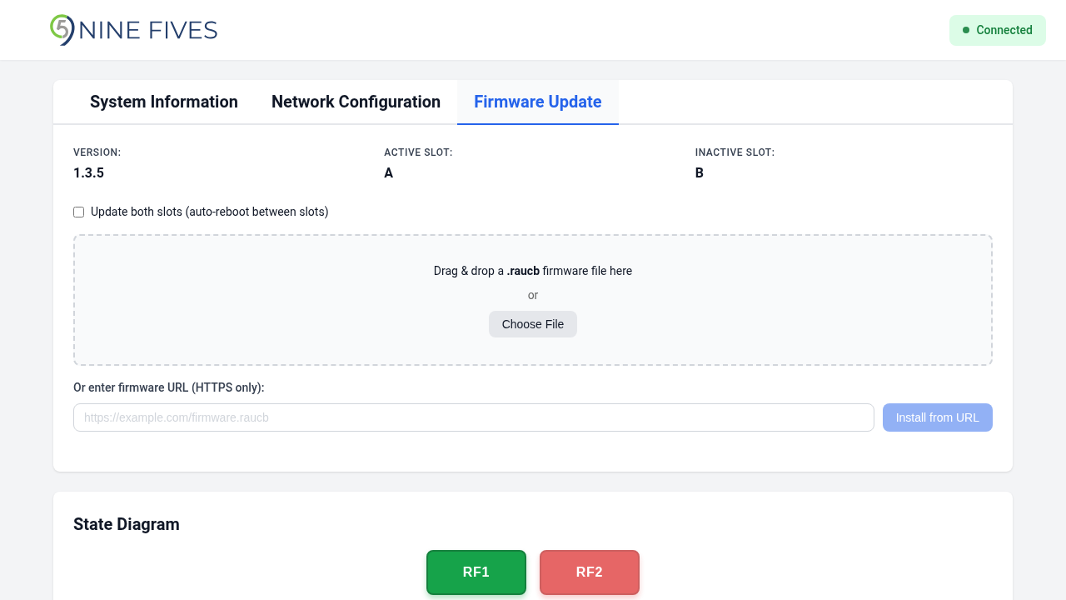Click the State Diagram heading
1066x600 pixels.
[x=127, y=524]
